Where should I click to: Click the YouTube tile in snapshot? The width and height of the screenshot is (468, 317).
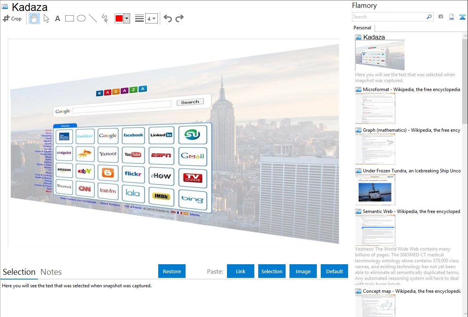tap(133, 154)
